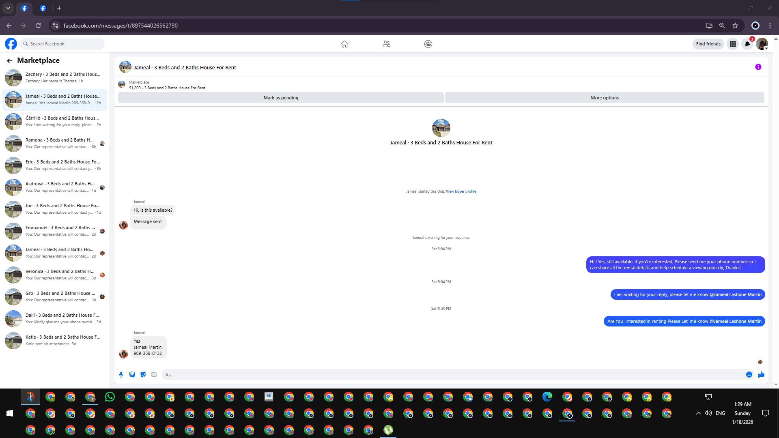The height and width of the screenshot is (438, 779).
Task: Open the sticker picker icon
Action: click(x=143, y=375)
